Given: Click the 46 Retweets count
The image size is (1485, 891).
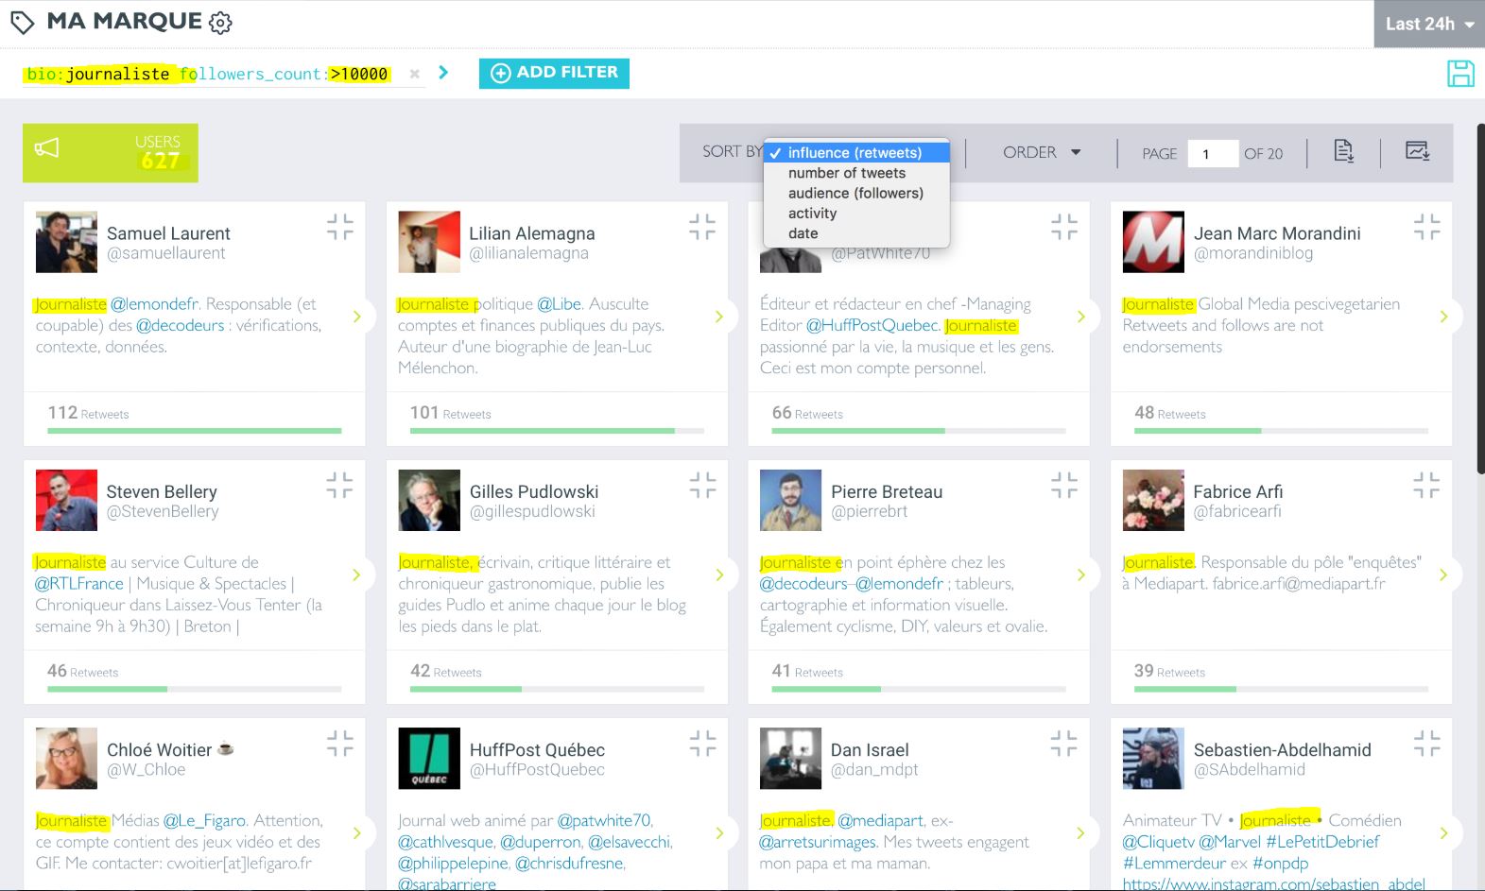Looking at the screenshot, I should coord(83,671).
